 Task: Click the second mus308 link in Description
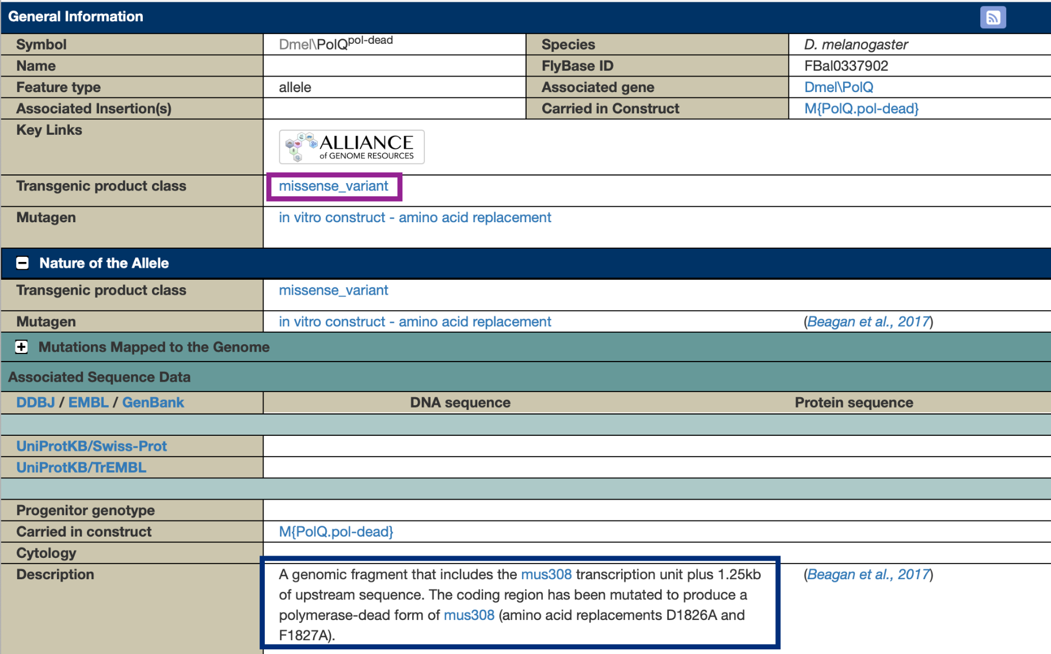click(469, 615)
